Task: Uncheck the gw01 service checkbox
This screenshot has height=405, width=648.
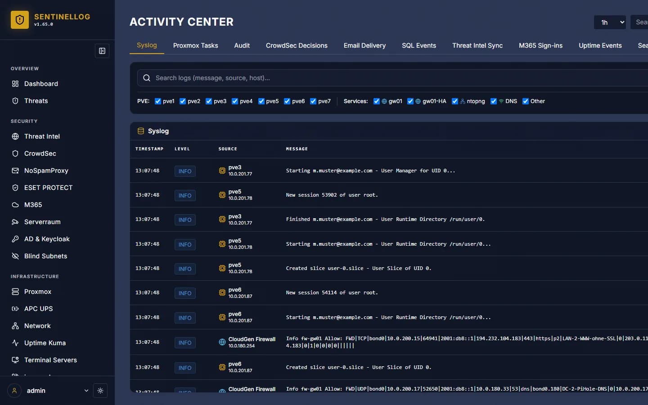Action: click(377, 101)
